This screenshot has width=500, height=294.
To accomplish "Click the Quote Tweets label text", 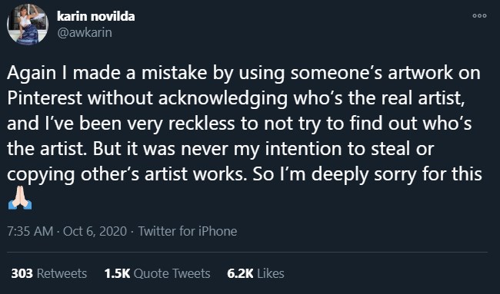I will point(172,273).
